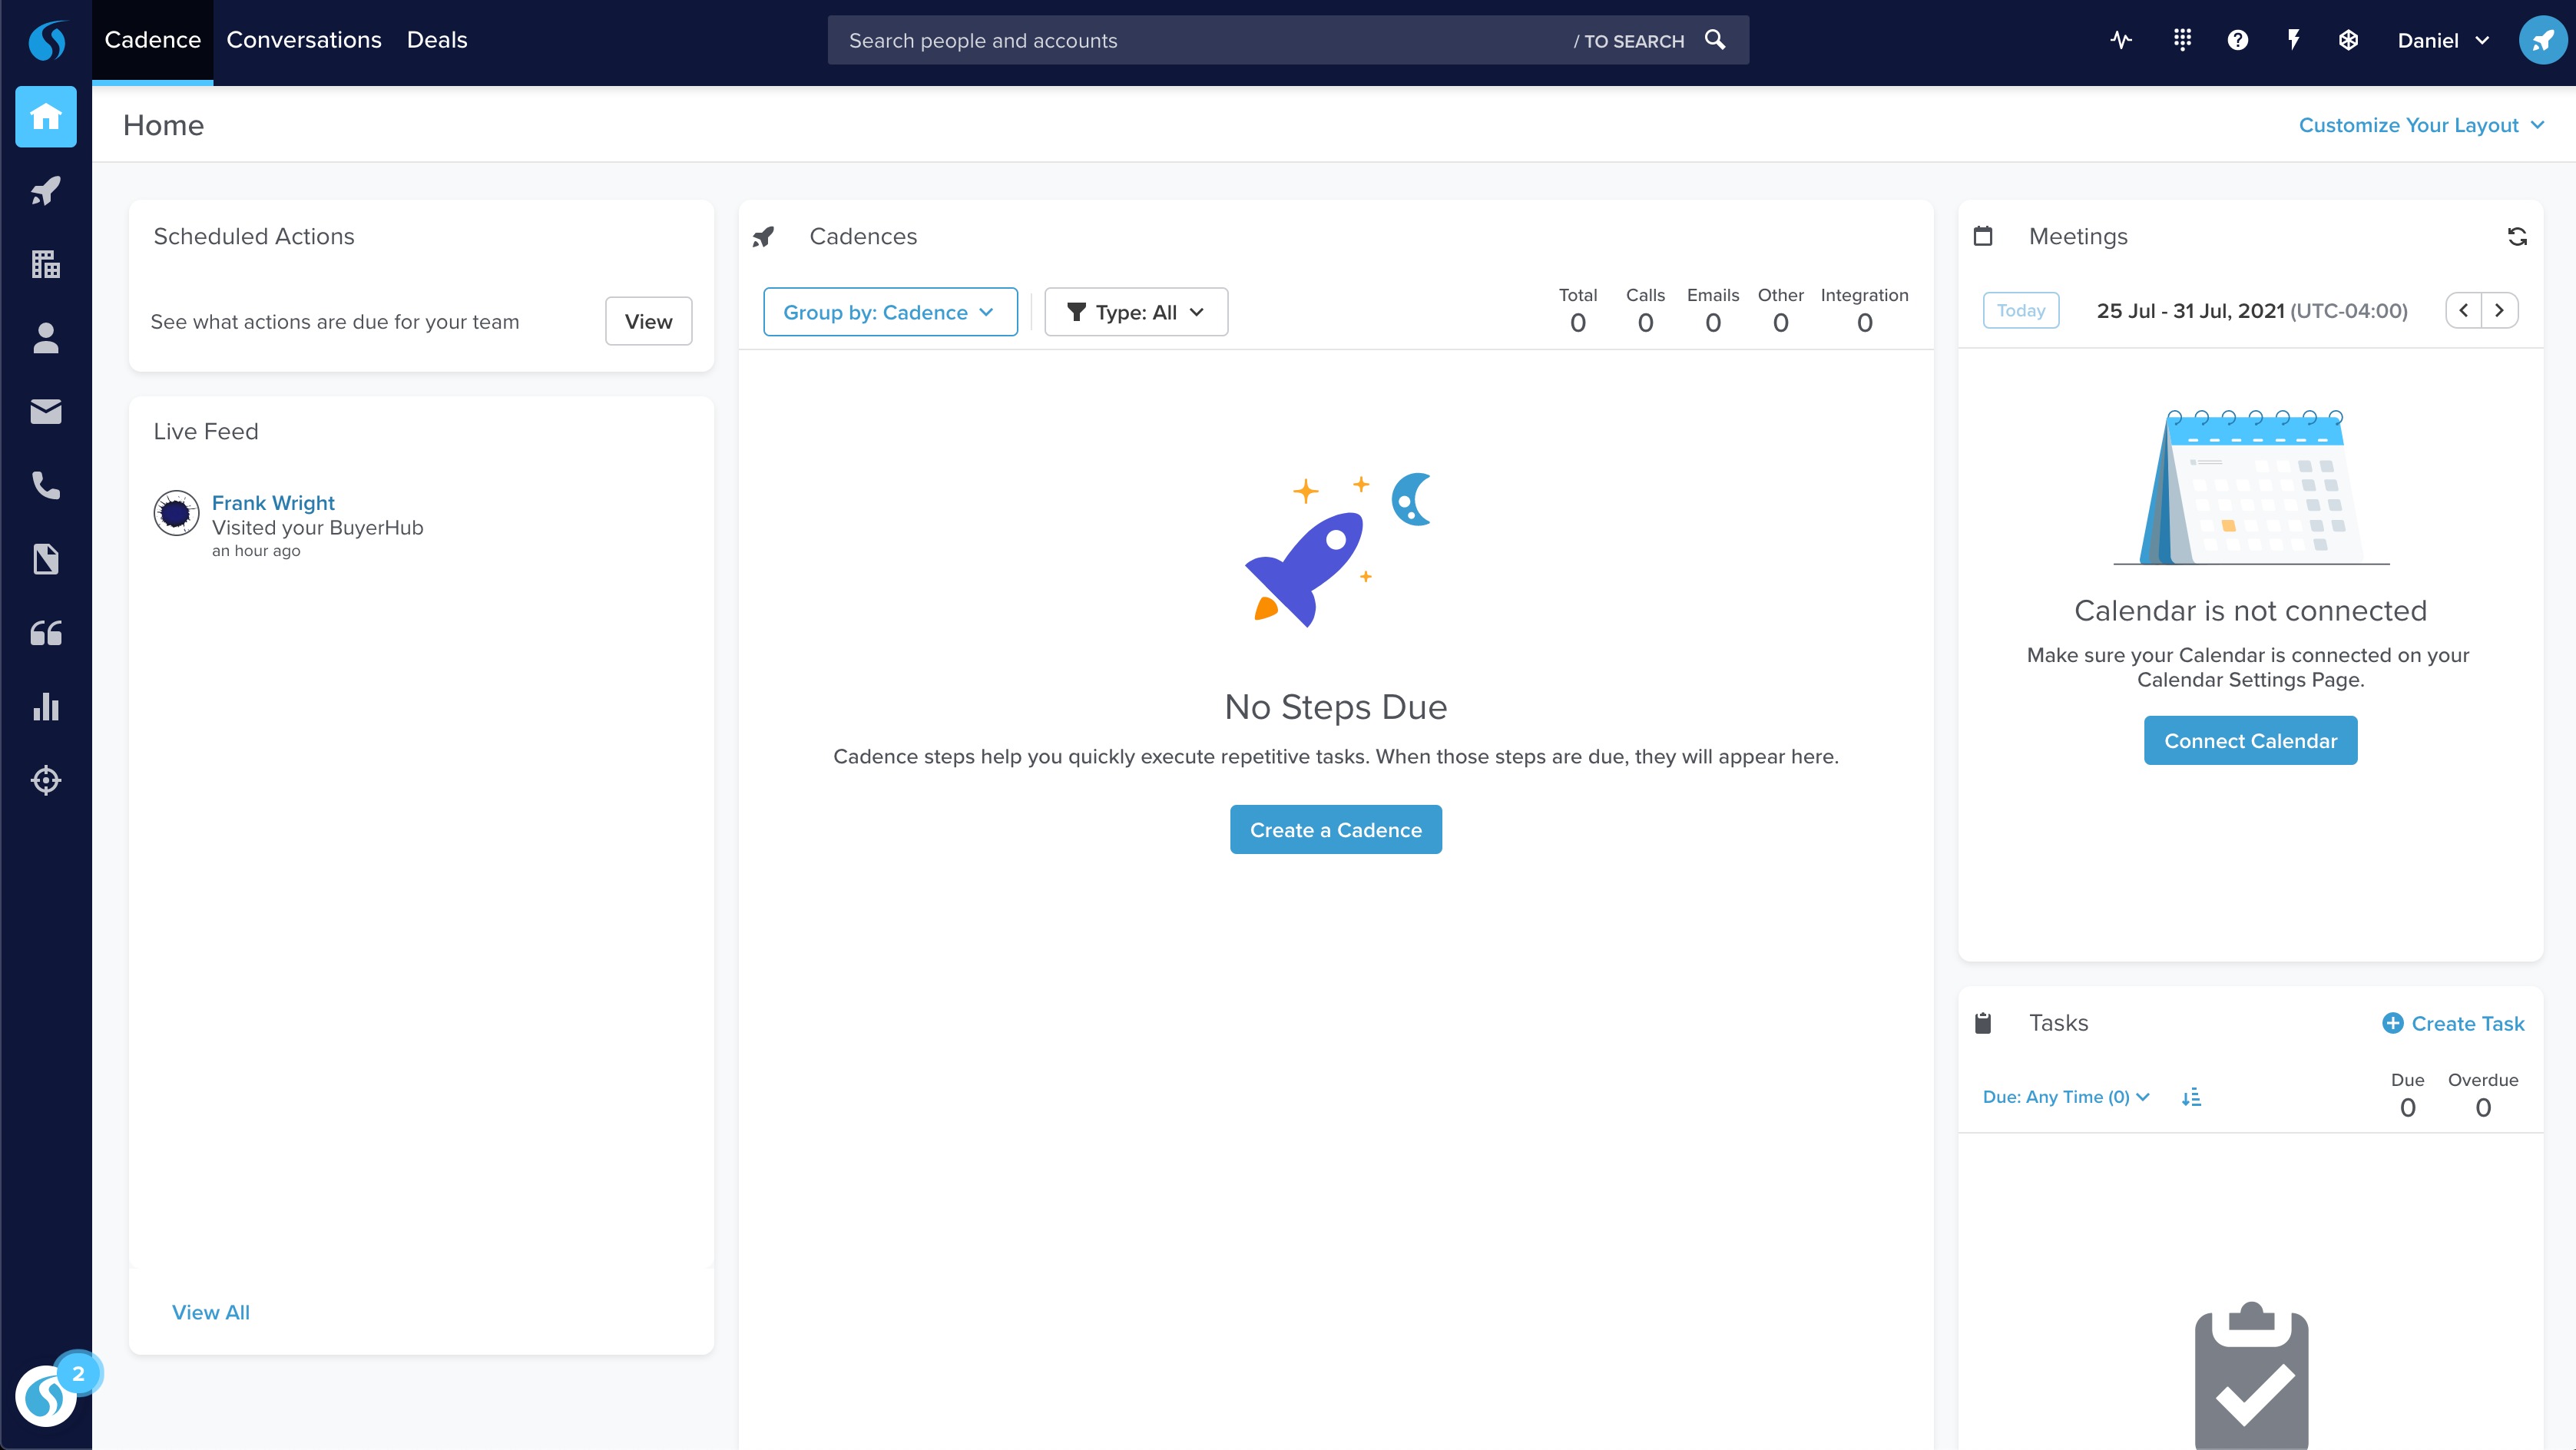Go to next week in Meetings

2499,311
